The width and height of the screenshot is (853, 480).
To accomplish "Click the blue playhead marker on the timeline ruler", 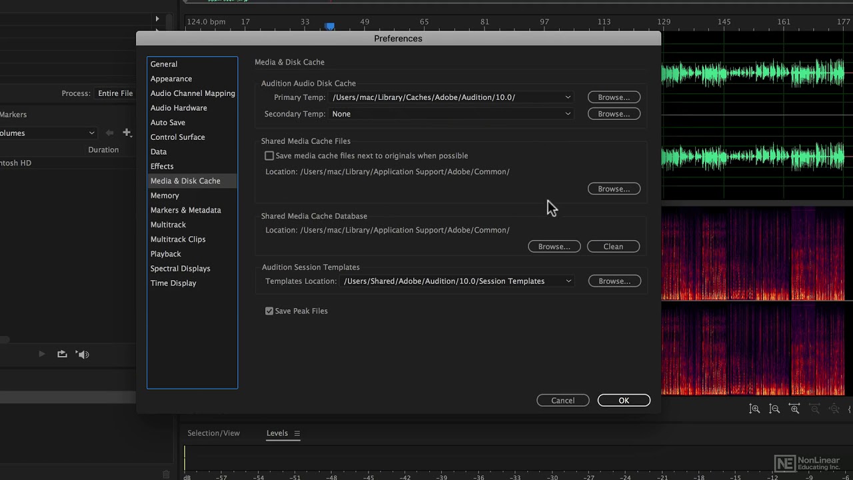I will click(331, 24).
